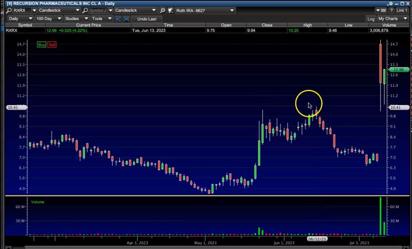Maximize the RXRX chart window
The image size is (412, 249).
(x=402, y=4)
